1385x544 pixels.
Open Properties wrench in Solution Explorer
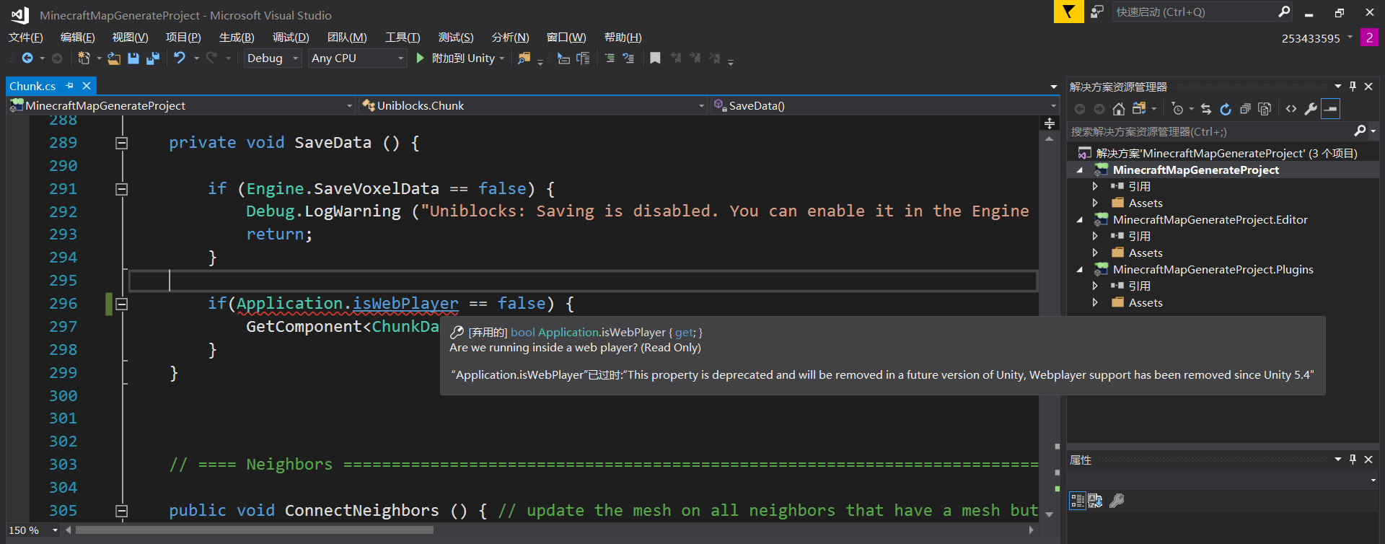(x=1311, y=109)
